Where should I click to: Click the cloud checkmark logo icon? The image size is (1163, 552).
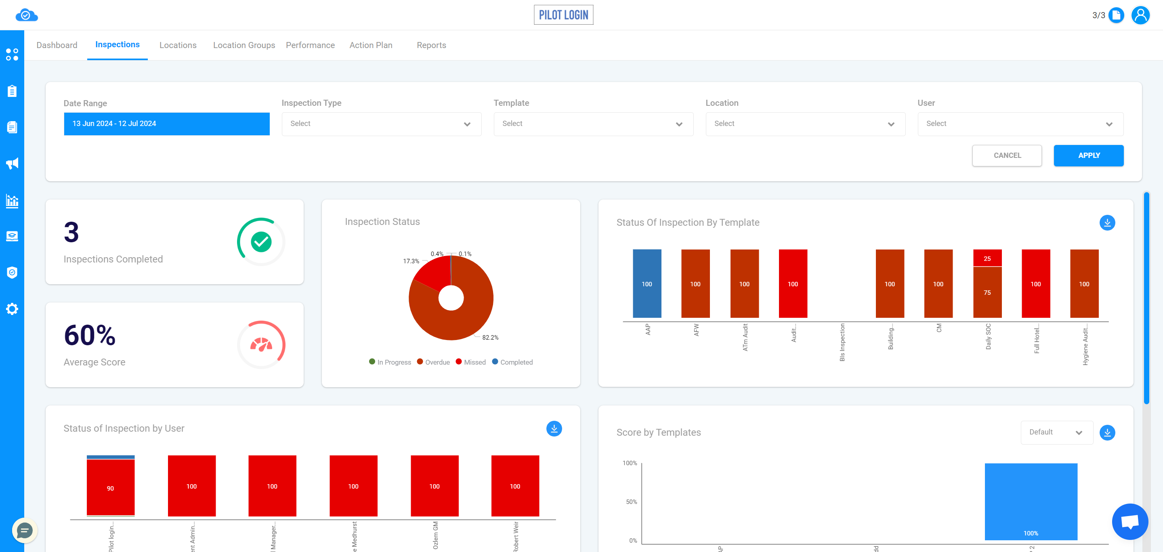26,15
